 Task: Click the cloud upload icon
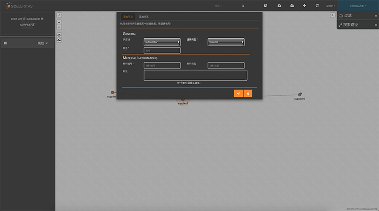point(292,6)
